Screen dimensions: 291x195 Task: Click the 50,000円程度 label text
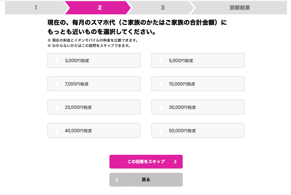182,131
